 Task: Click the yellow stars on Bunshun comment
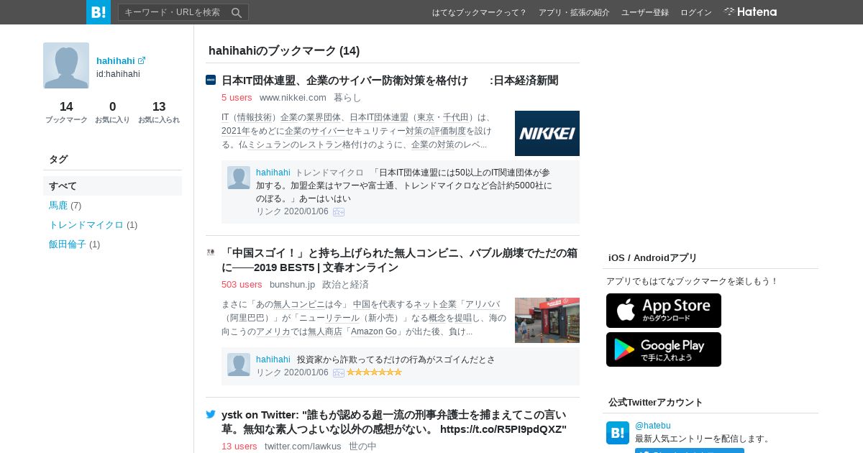point(375,372)
